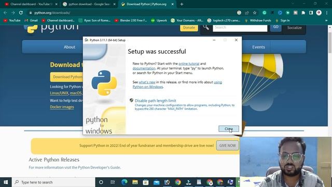Open the Chrome profile avatar
The height and width of the screenshot is (187, 332).
click(x=319, y=12)
